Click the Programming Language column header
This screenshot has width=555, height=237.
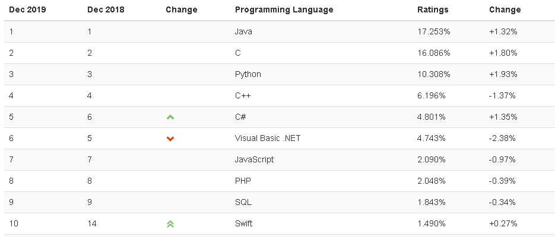pyautogui.click(x=284, y=9)
